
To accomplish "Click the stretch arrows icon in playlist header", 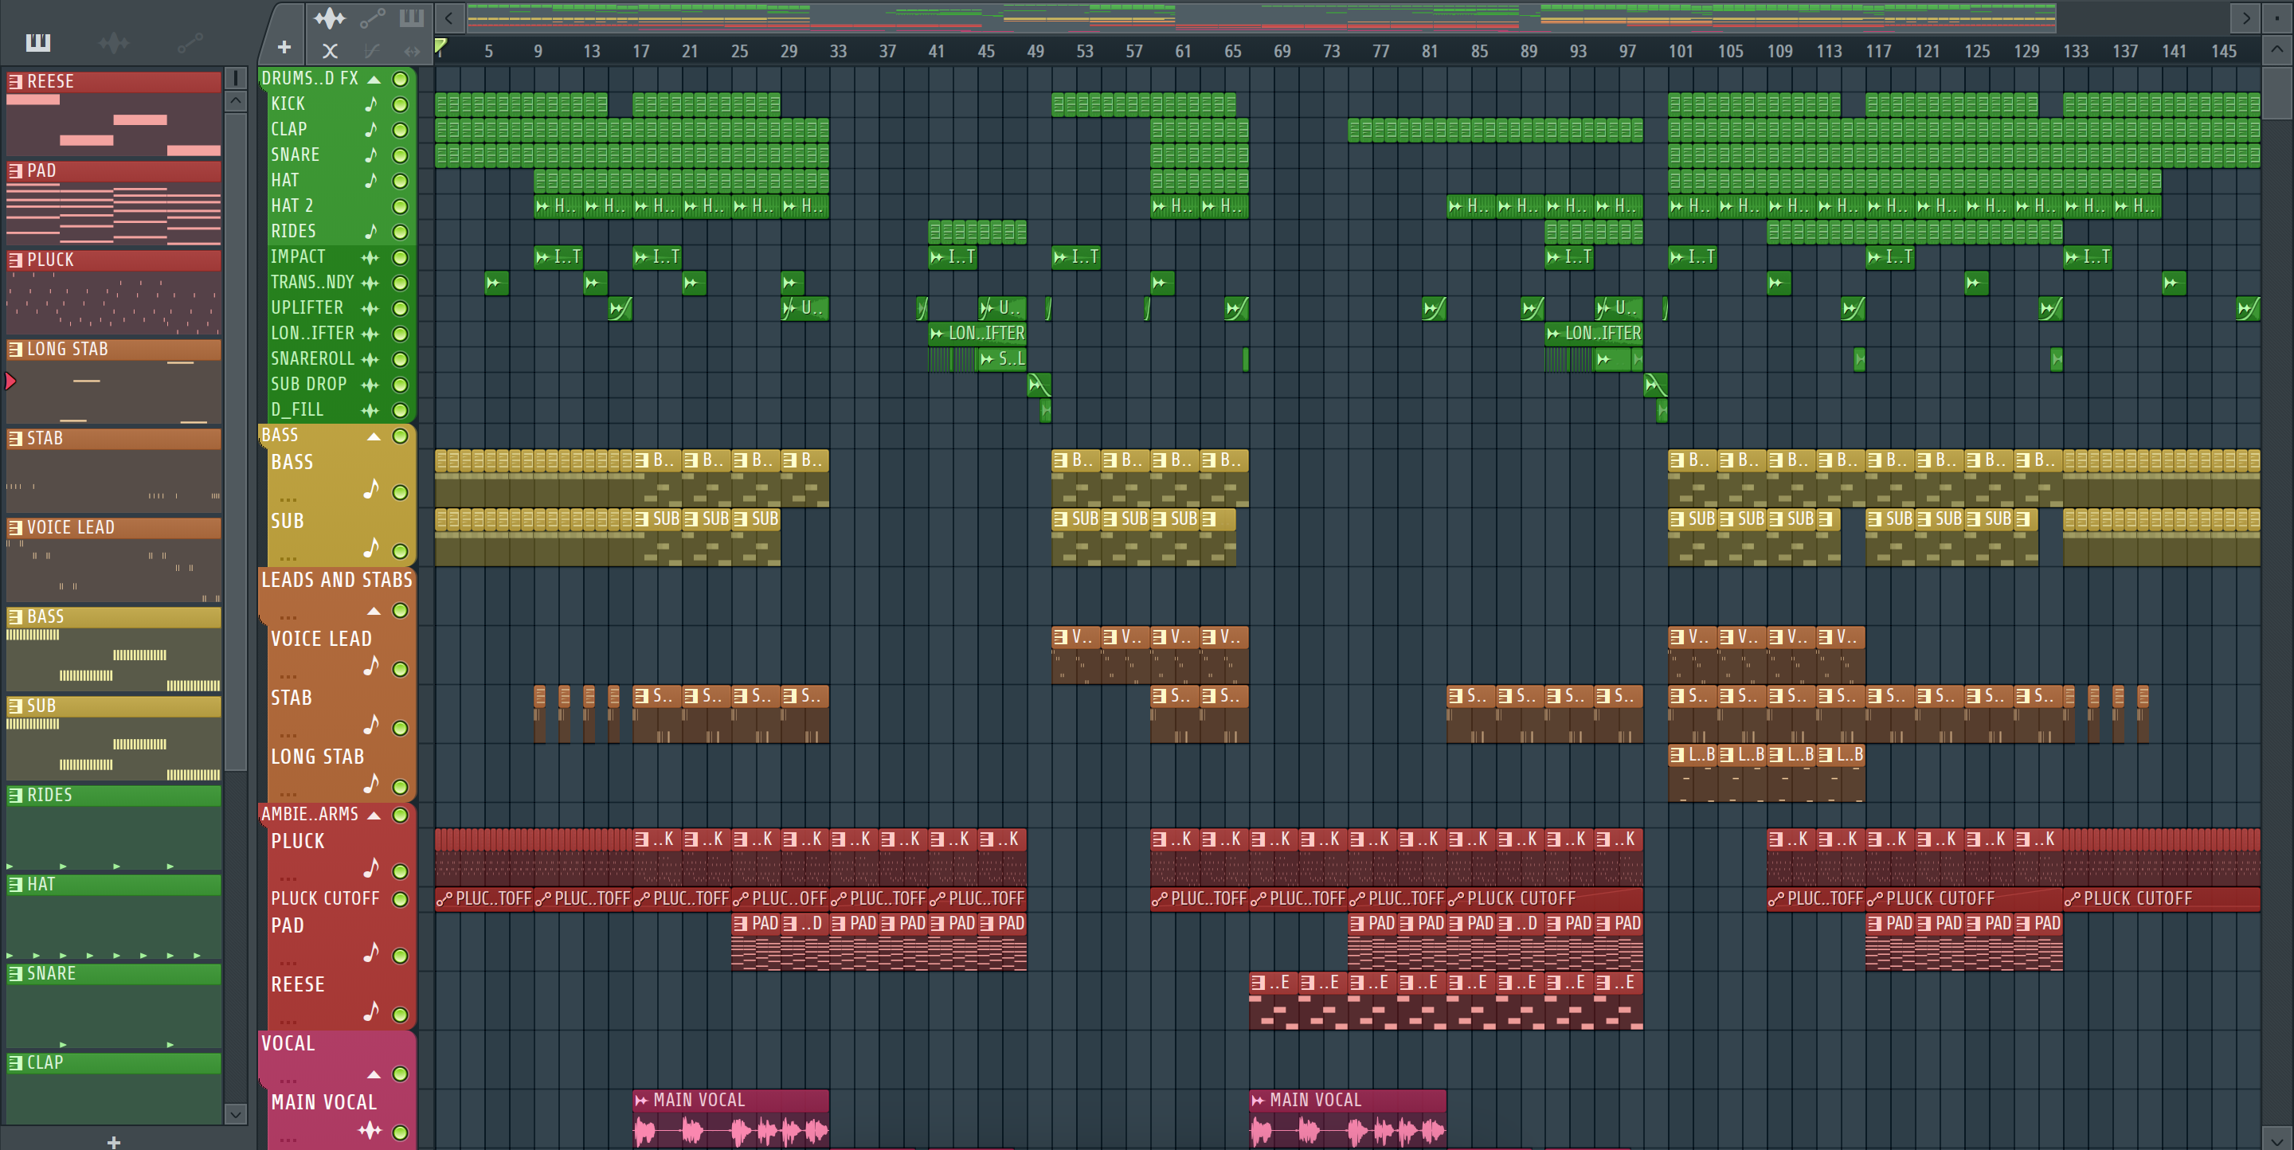I will (412, 51).
